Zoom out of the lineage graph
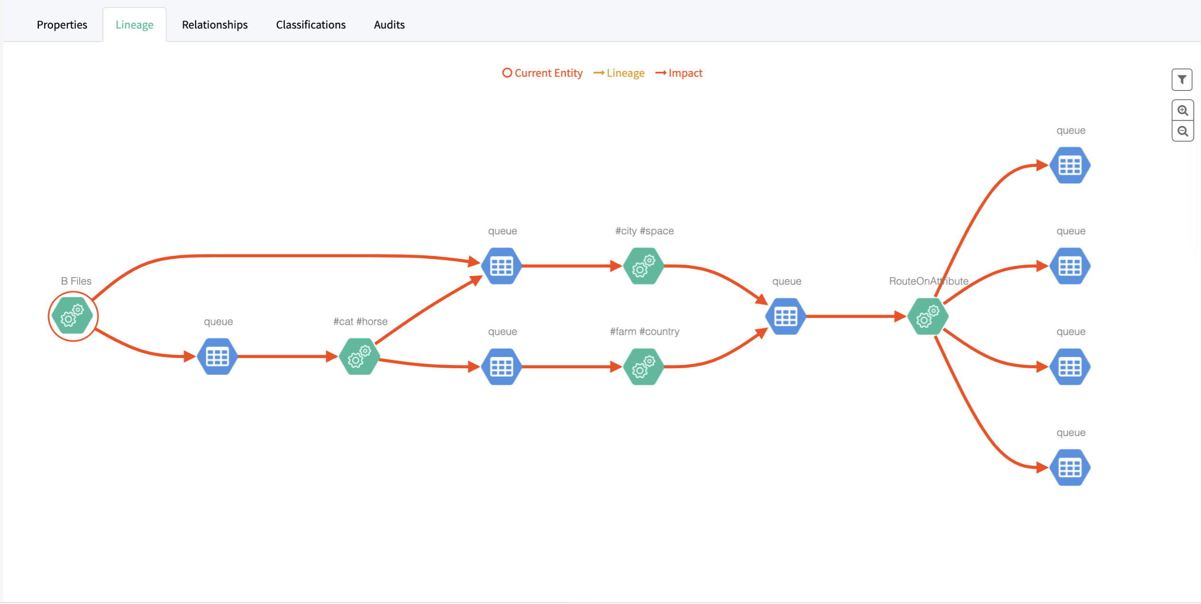This screenshot has height=604, width=1201. coord(1182,131)
